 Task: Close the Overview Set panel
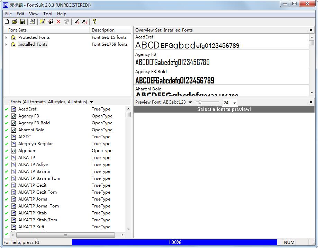pyautogui.click(x=311, y=30)
